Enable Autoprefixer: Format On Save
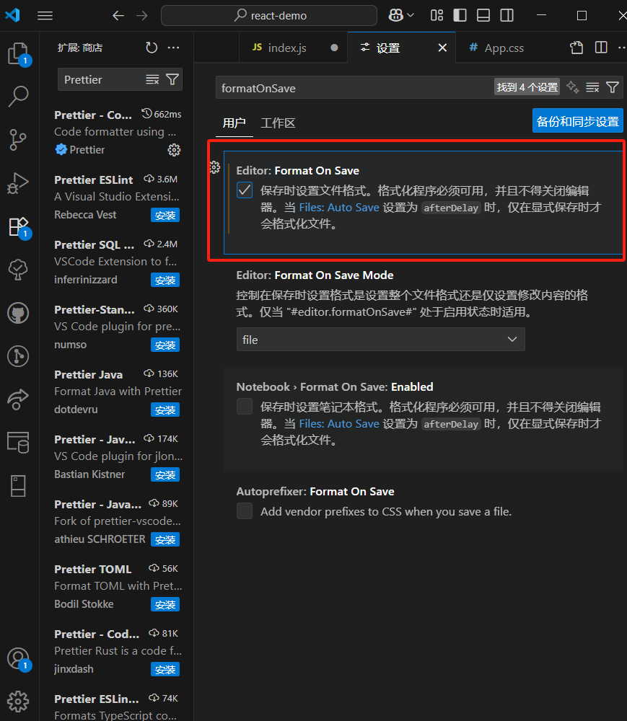This screenshot has height=721, width=627. click(x=245, y=510)
